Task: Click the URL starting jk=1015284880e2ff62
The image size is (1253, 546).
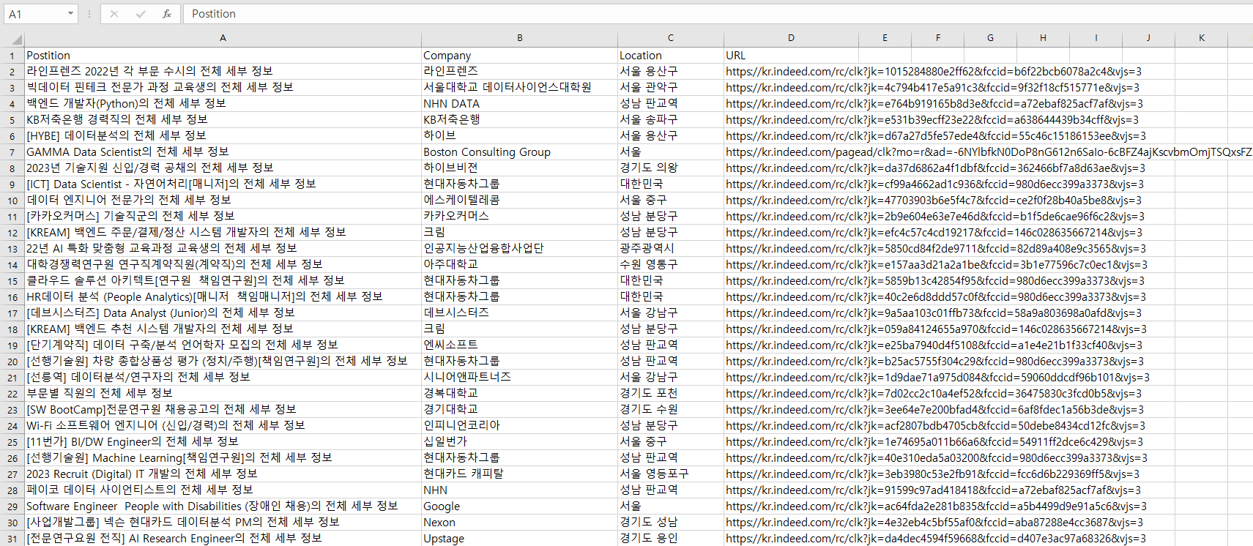Action: click(x=934, y=72)
